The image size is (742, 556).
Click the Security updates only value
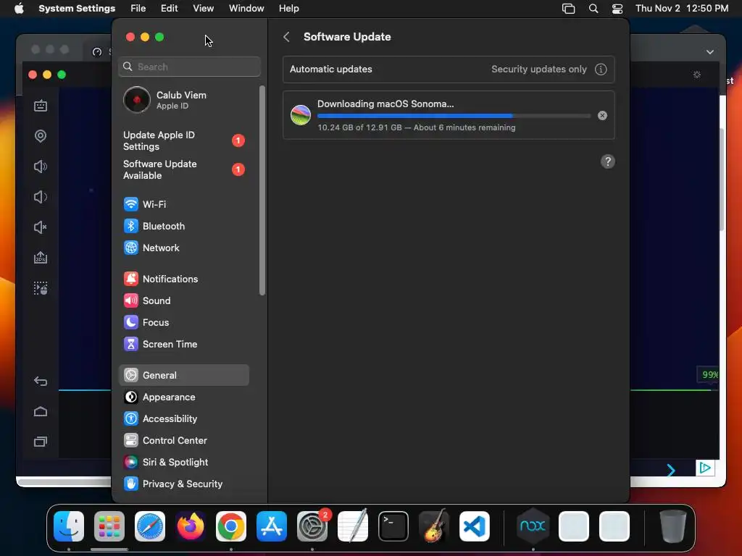[x=539, y=69]
